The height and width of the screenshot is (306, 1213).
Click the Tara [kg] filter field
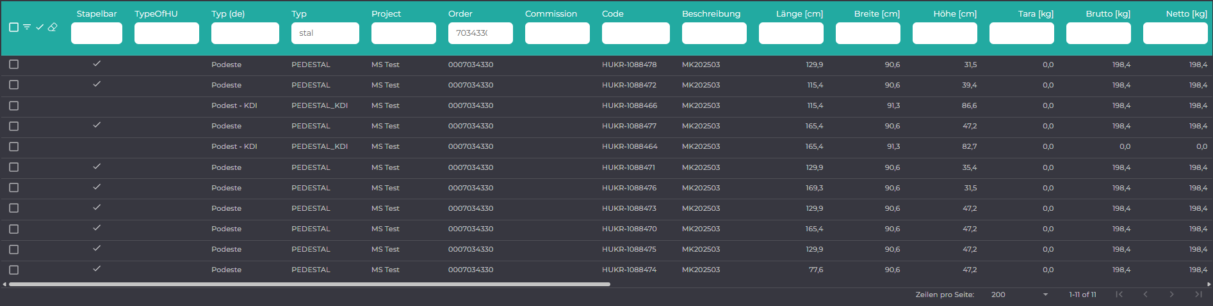click(x=1022, y=33)
